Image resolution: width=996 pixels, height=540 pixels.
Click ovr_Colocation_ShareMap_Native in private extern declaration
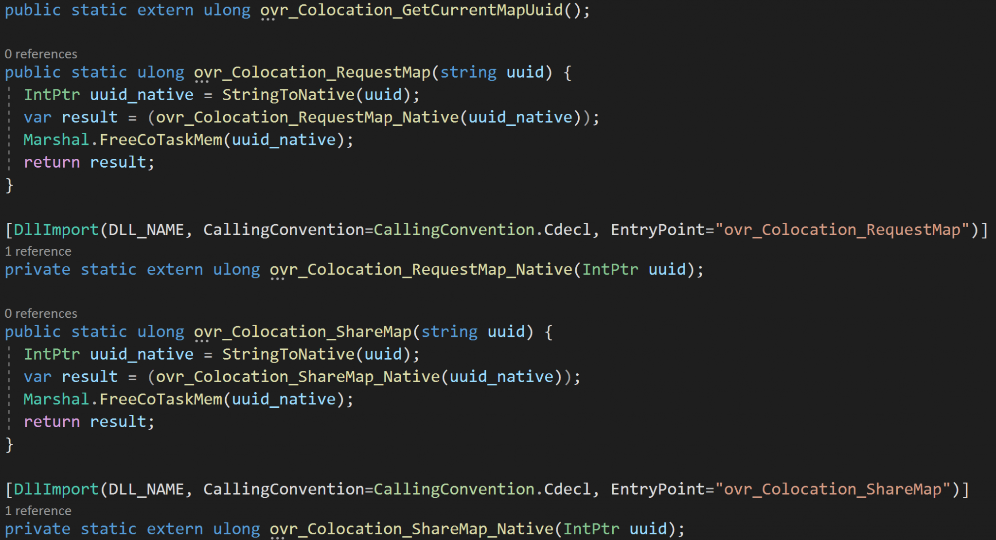point(412,529)
